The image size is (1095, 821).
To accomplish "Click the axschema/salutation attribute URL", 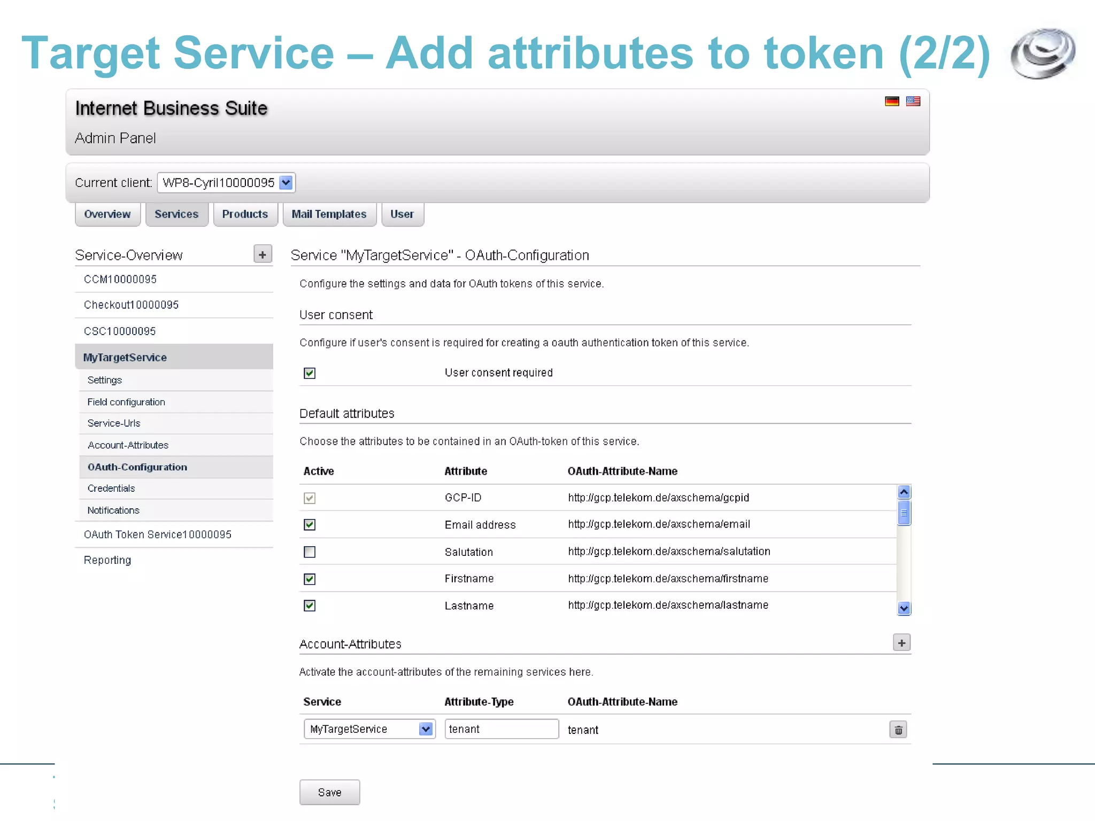I will coord(669,552).
